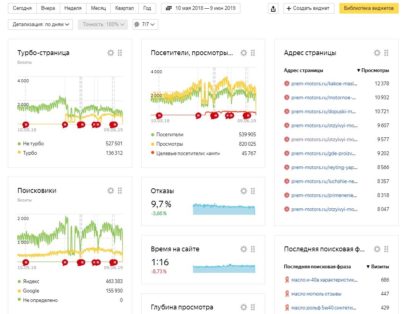Open settings gear of Турбо-страница widget
Image resolution: width=404 pixels, height=314 pixels.
(111, 53)
